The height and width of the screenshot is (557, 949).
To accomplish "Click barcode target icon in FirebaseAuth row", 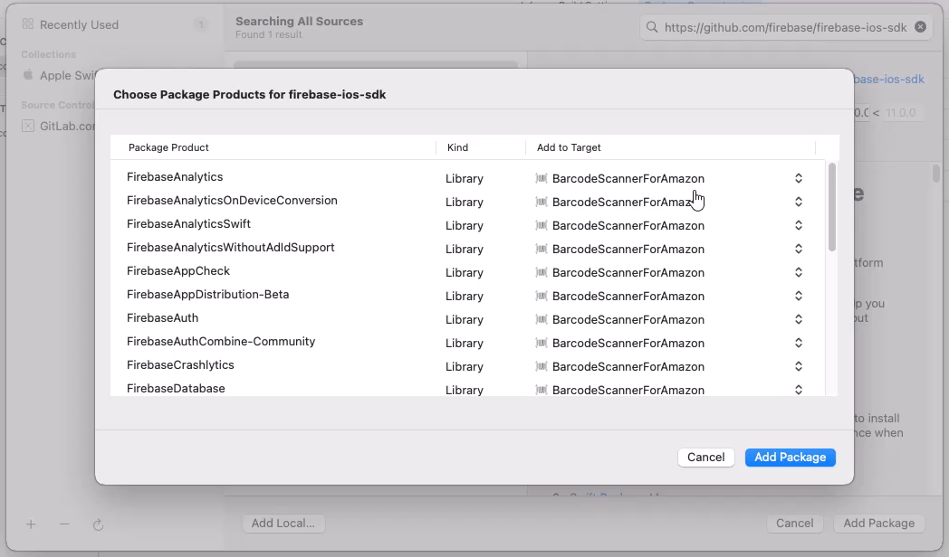I will tap(542, 319).
